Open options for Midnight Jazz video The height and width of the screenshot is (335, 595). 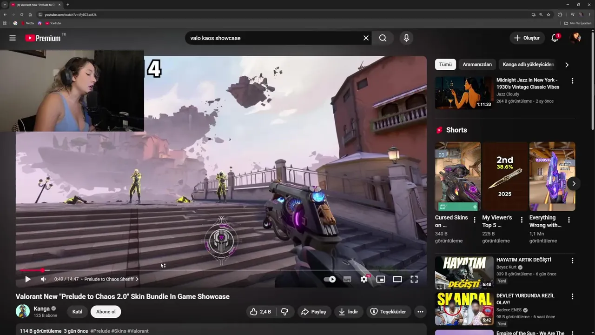coord(572,81)
